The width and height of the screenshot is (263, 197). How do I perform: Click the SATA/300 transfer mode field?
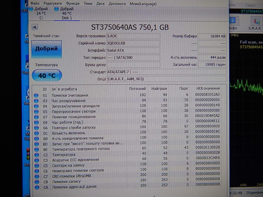coord(133,58)
